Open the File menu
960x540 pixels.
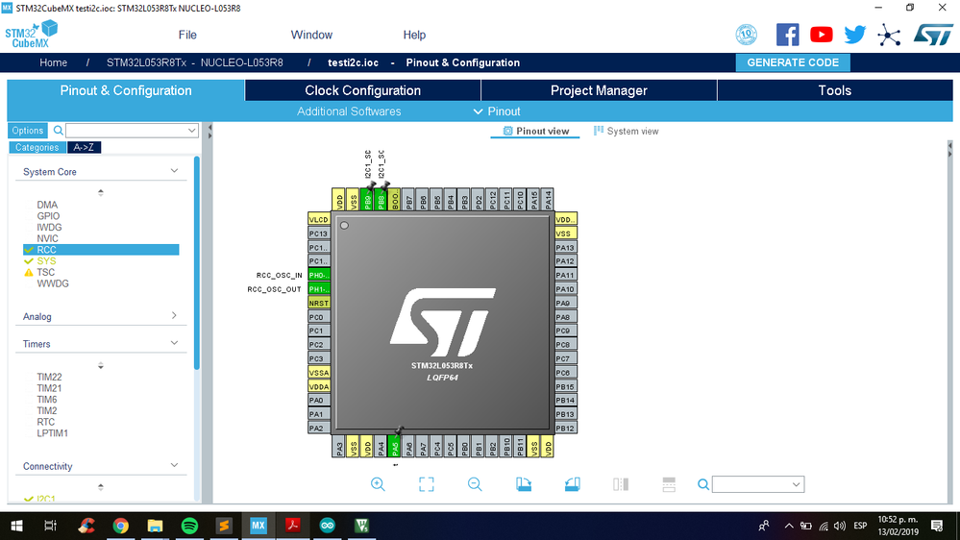187,35
